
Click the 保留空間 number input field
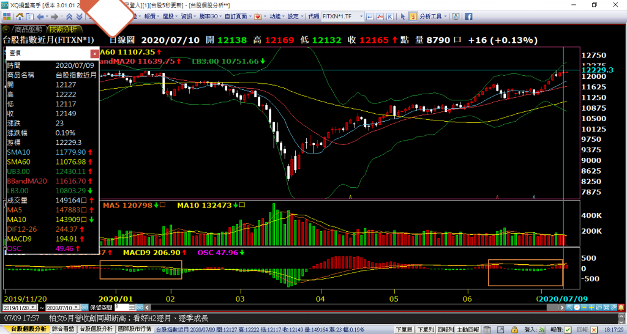(119, 307)
